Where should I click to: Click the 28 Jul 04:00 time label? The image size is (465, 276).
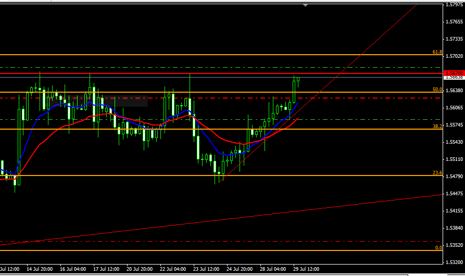(x=273, y=269)
